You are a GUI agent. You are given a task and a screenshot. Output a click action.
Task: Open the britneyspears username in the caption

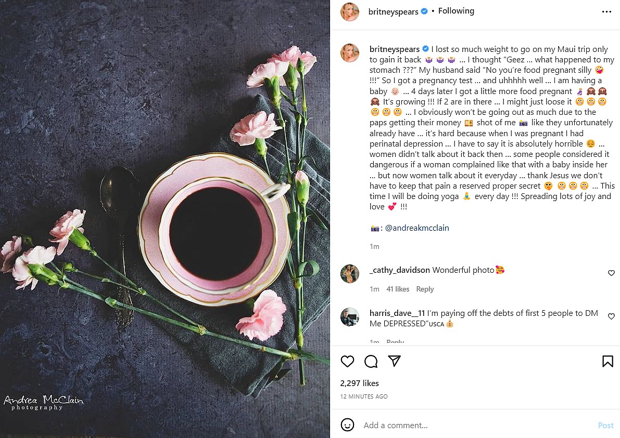(x=394, y=49)
